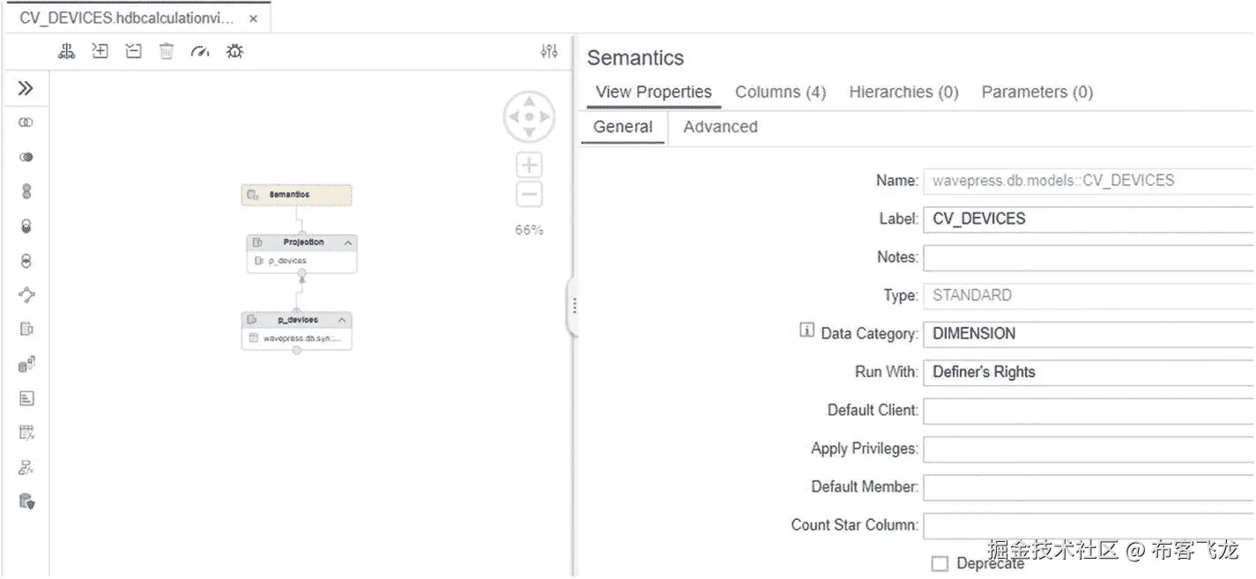Collapse the Projection node
The image size is (1256, 579).
pyautogui.click(x=348, y=242)
